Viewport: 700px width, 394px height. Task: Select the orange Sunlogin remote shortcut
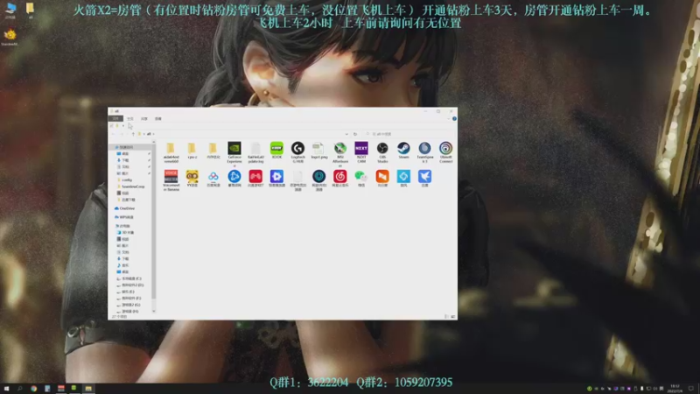[x=382, y=179]
